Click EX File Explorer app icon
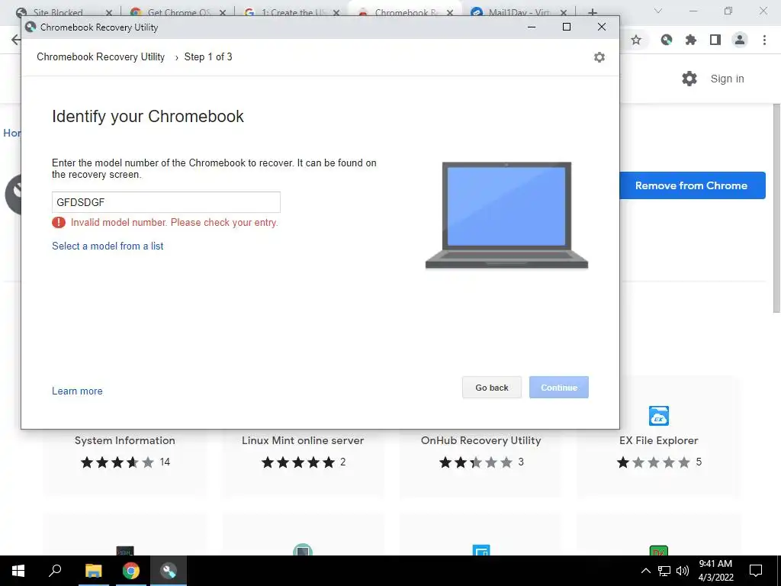The image size is (781, 586). pyautogui.click(x=658, y=416)
